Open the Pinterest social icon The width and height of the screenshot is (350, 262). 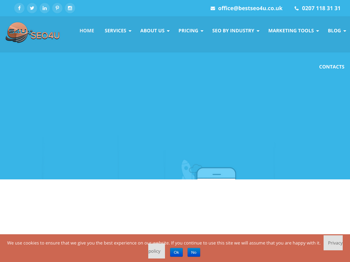point(57,8)
